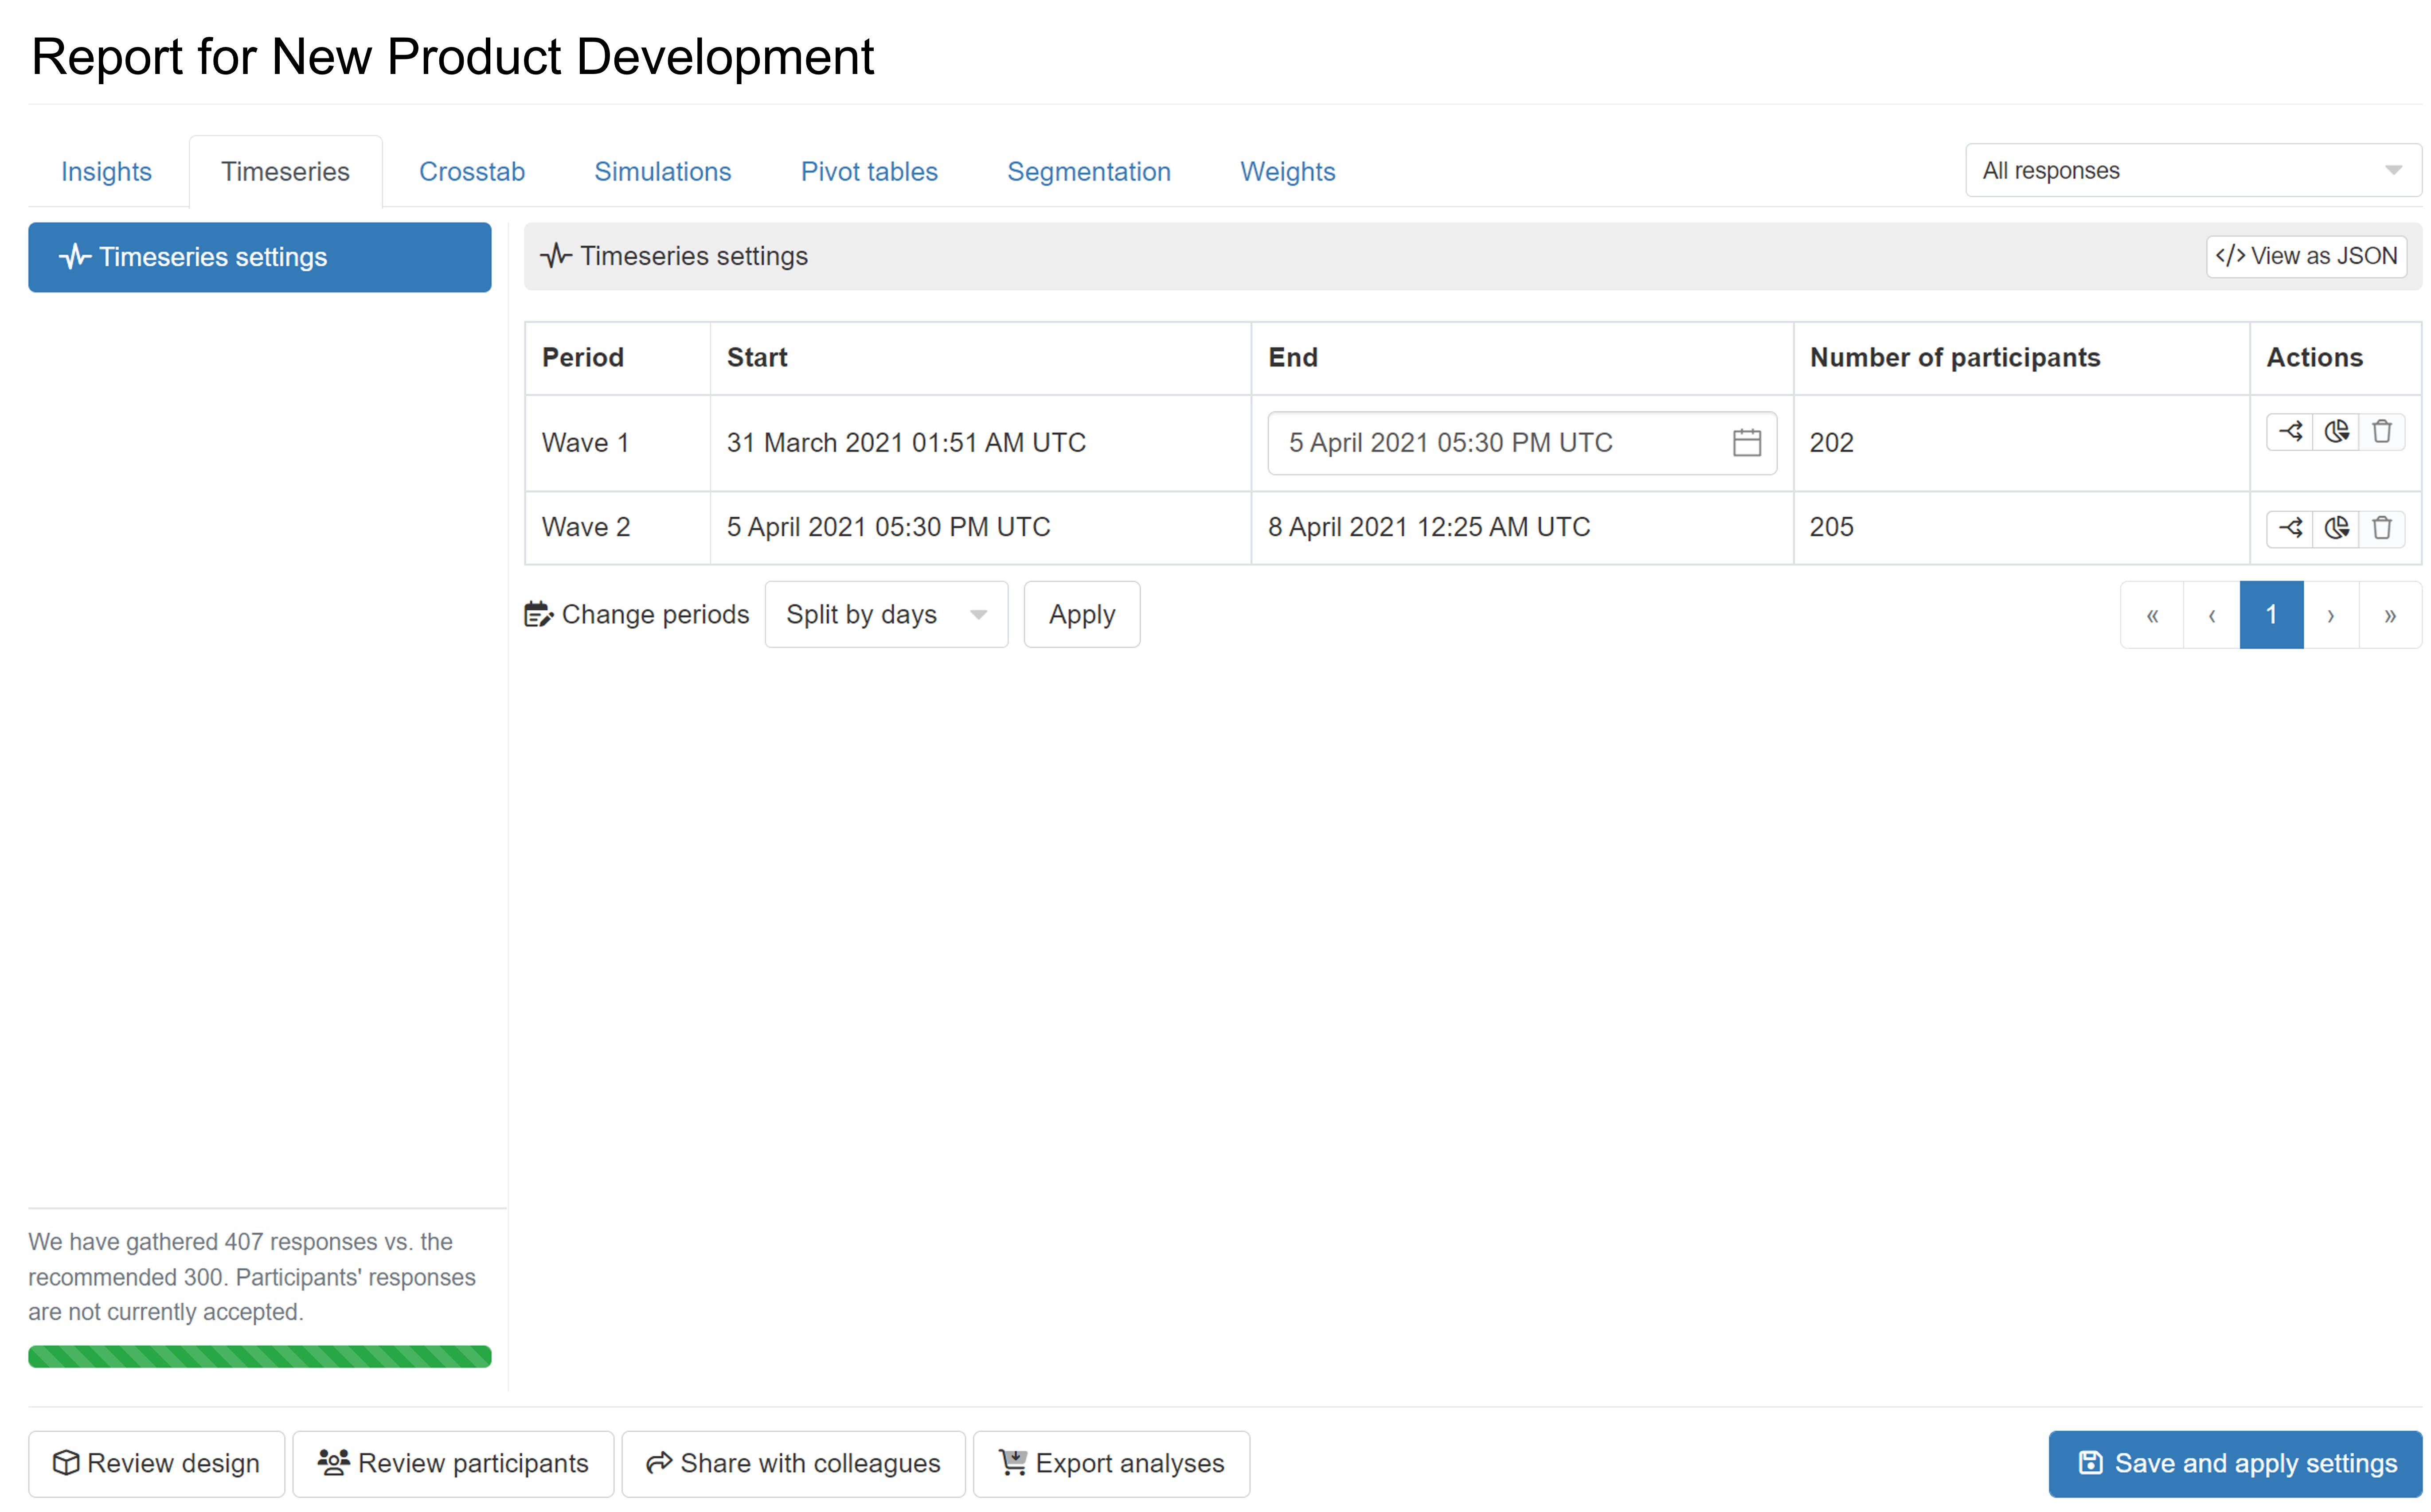This screenshot has width=2431, height=1512.
Task: Go to the next page of periods
Action: pos(2331,614)
